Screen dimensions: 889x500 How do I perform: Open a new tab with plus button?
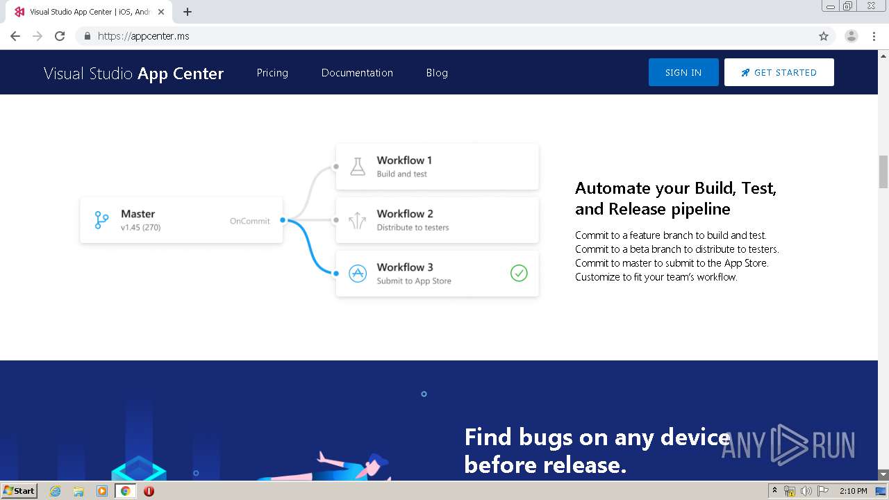188,12
